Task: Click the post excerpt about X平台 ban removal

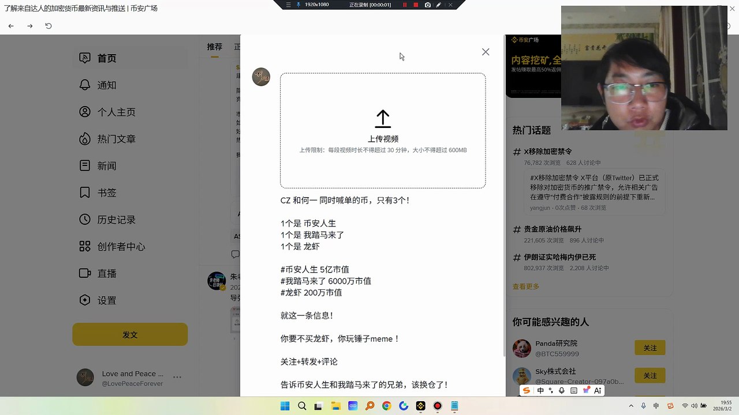Action: click(594, 187)
